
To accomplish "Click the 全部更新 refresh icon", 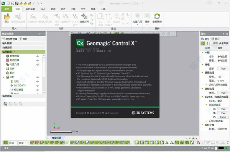I will 157,16.
